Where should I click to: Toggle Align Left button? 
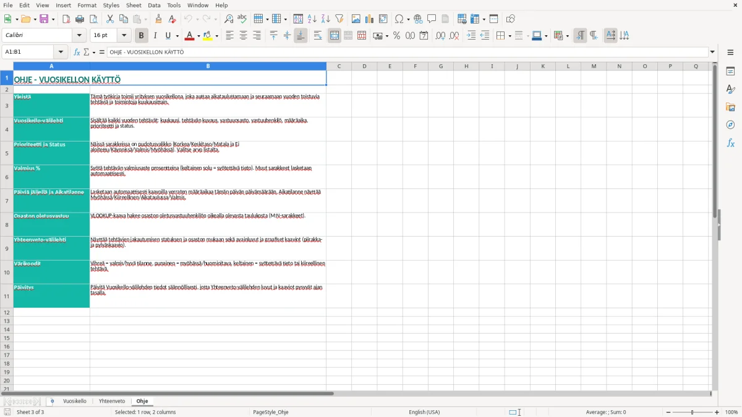coord(230,36)
